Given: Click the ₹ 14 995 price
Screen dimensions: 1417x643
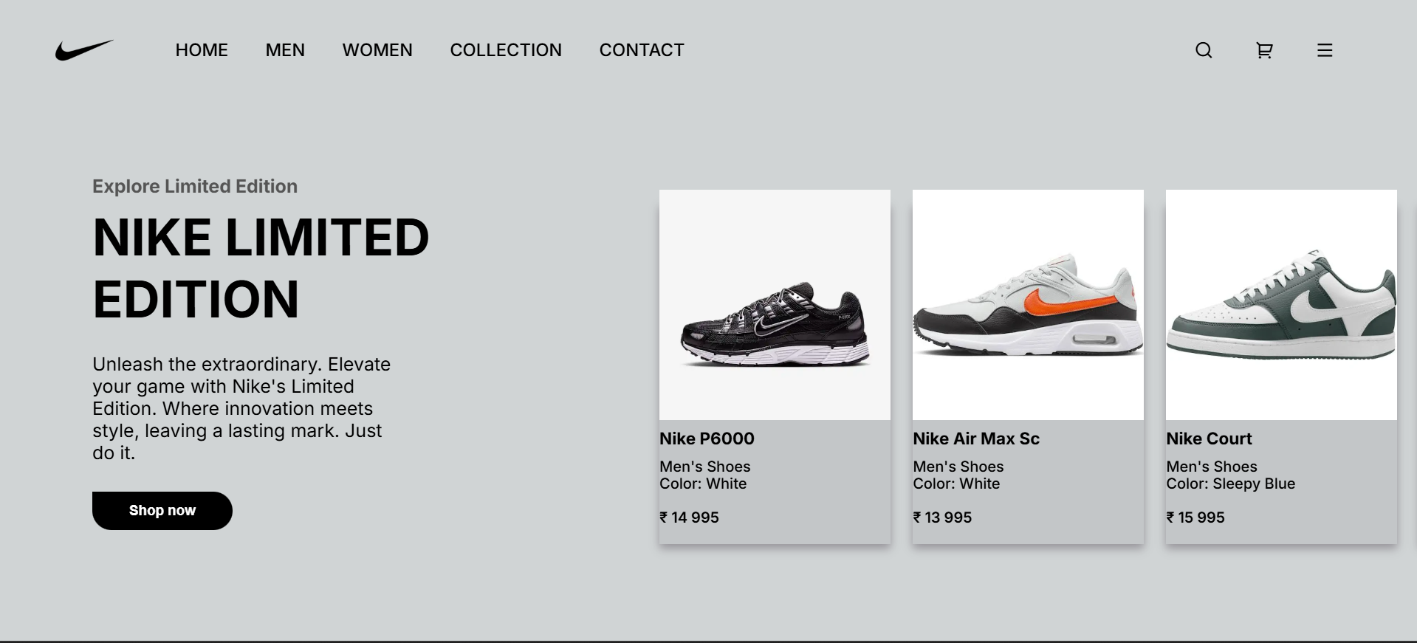Looking at the screenshot, I should (689, 518).
